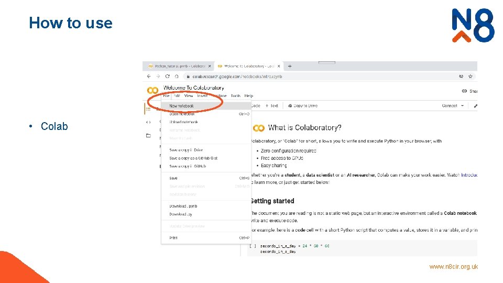The height and width of the screenshot is (283, 503).
Task: Click the bookmark star icon
Action: [x=471, y=77]
